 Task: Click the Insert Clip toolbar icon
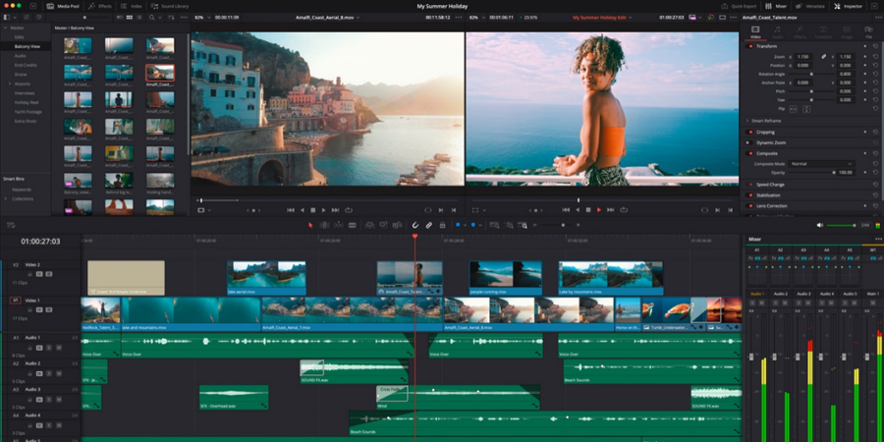[369, 225]
